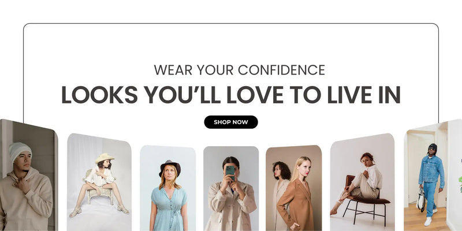Open the woman in blue dress photo
This screenshot has width=462, height=231.
coord(167,188)
